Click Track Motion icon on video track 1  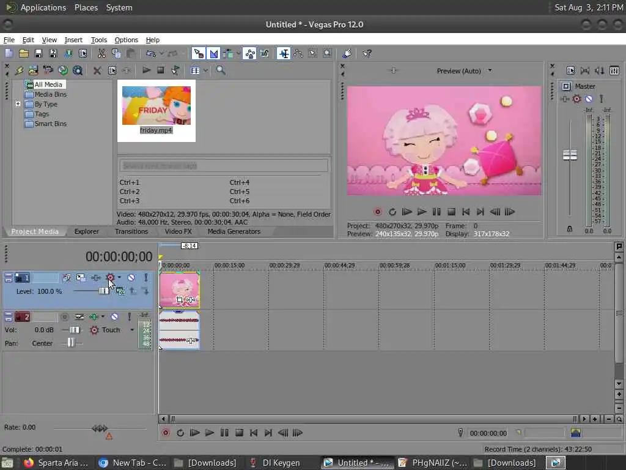[x=81, y=277]
